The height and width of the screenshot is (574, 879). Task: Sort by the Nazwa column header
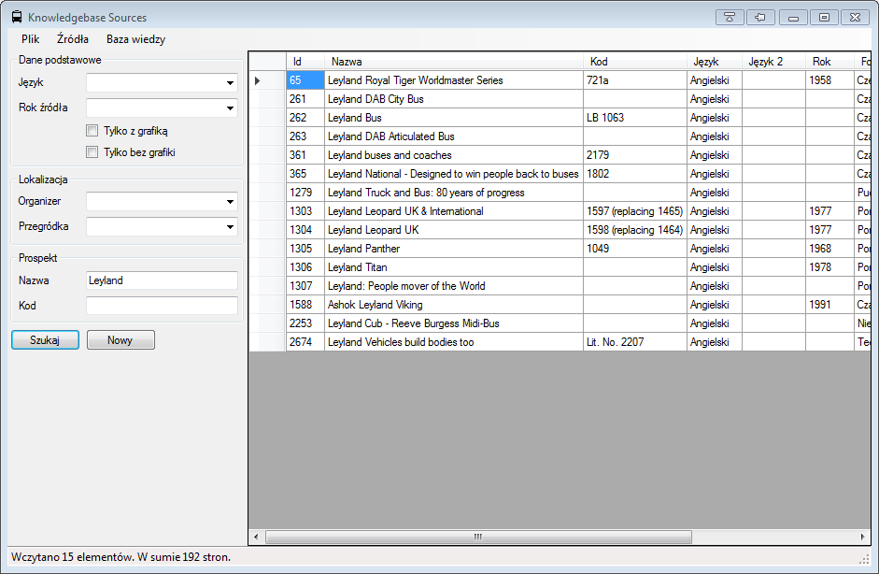click(454, 61)
